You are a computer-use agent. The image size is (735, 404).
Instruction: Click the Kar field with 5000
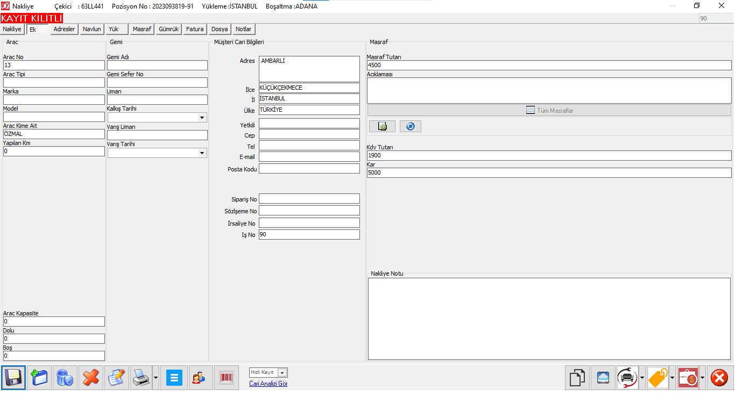[x=549, y=172]
